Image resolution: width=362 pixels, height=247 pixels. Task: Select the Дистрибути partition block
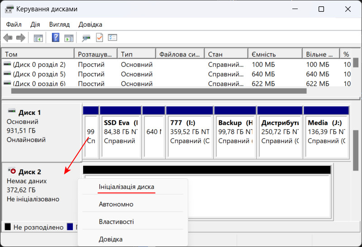(280, 133)
